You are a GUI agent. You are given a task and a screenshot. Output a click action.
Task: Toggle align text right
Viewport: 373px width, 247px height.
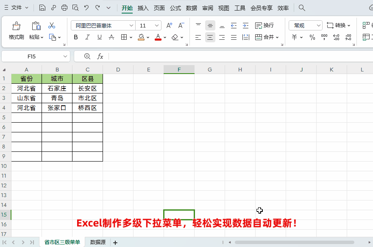(222, 37)
